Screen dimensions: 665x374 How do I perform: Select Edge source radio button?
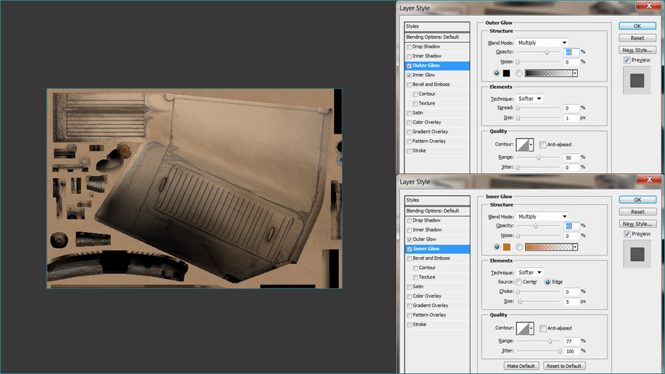pos(548,282)
